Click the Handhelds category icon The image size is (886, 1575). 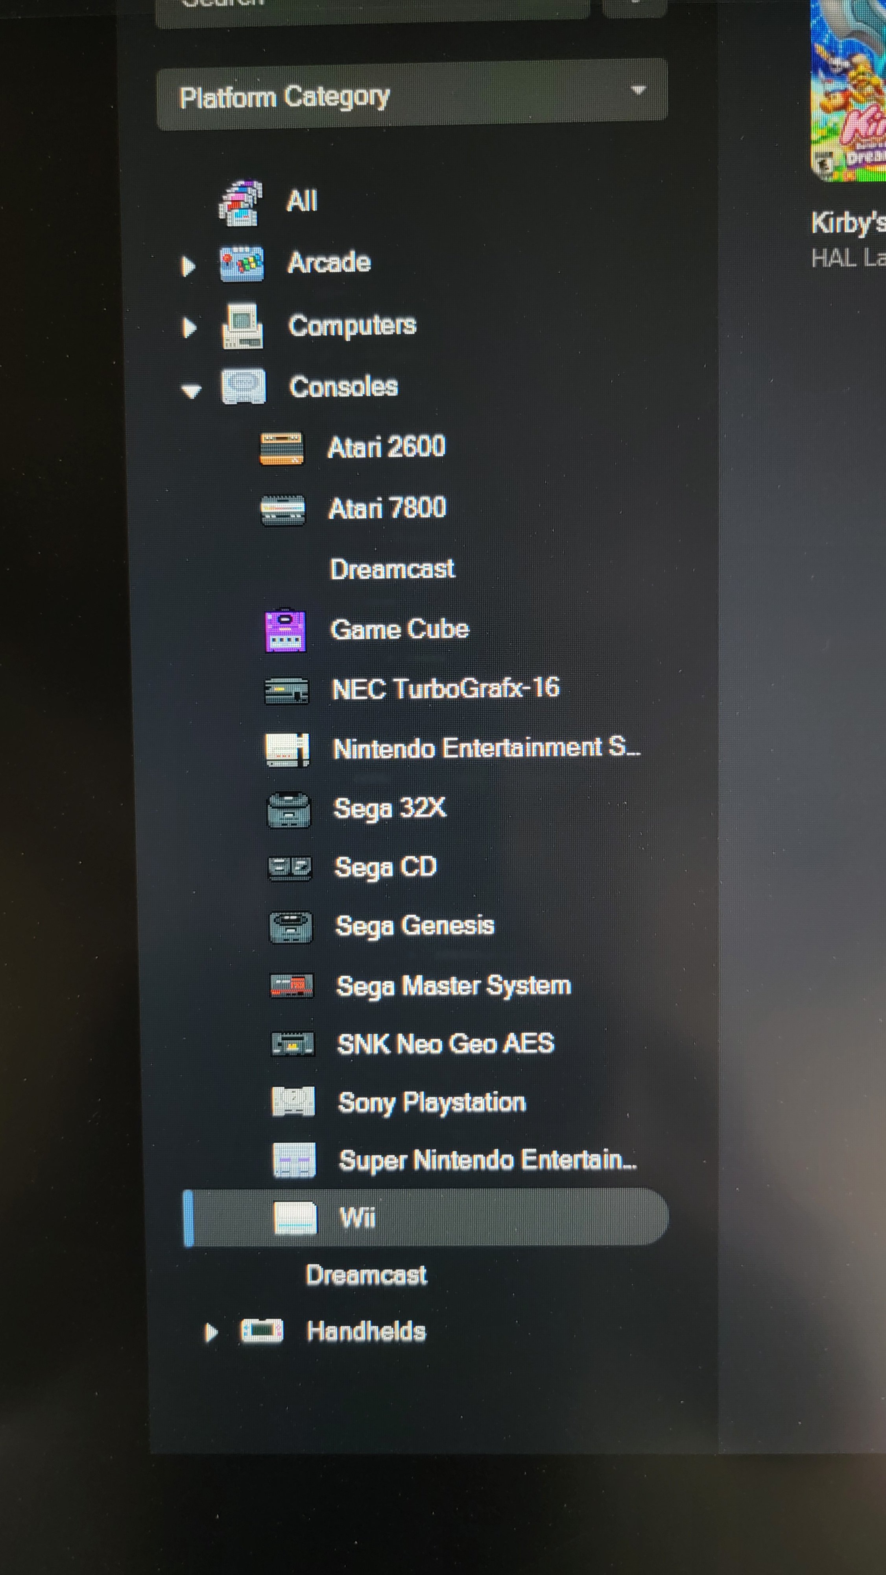tap(262, 1330)
